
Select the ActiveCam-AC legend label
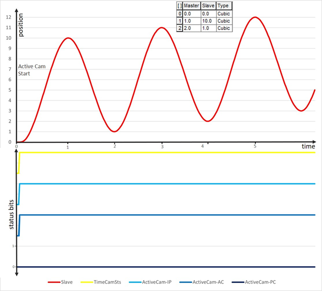click(209, 282)
